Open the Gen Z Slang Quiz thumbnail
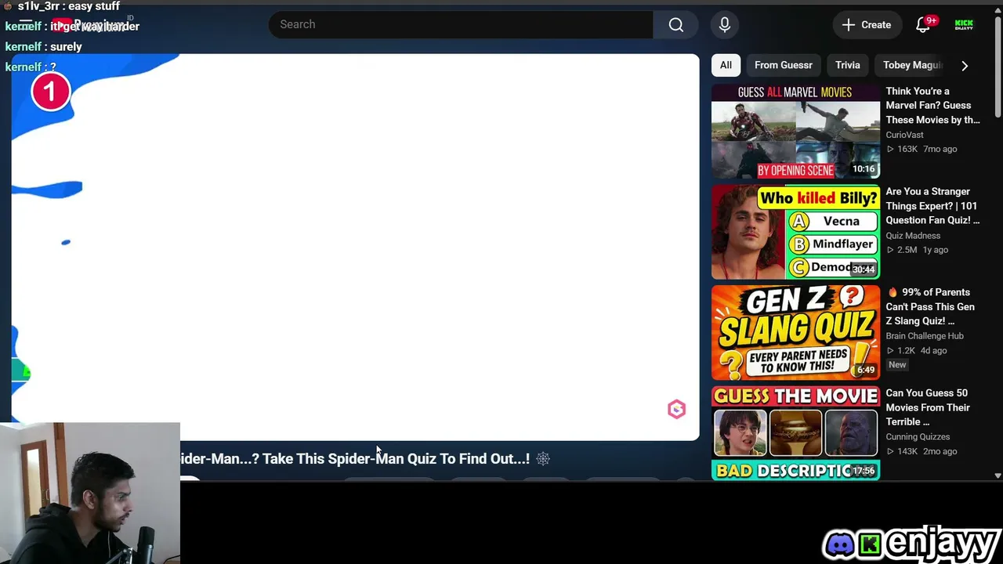Viewport: 1003px width, 564px height. (x=795, y=333)
